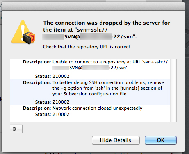189x154 pixels.
Task: Click the ':22/svn' URL text in details
Action: tap(118, 68)
